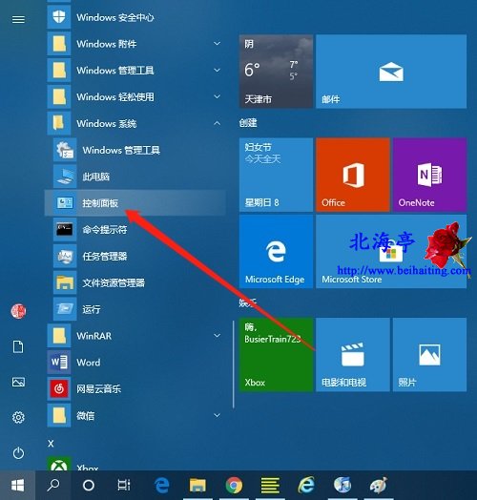This screenshot has width=477, height=500.
Task: Launch Microsoft Edge from taskbar
Action: [162, 486]
